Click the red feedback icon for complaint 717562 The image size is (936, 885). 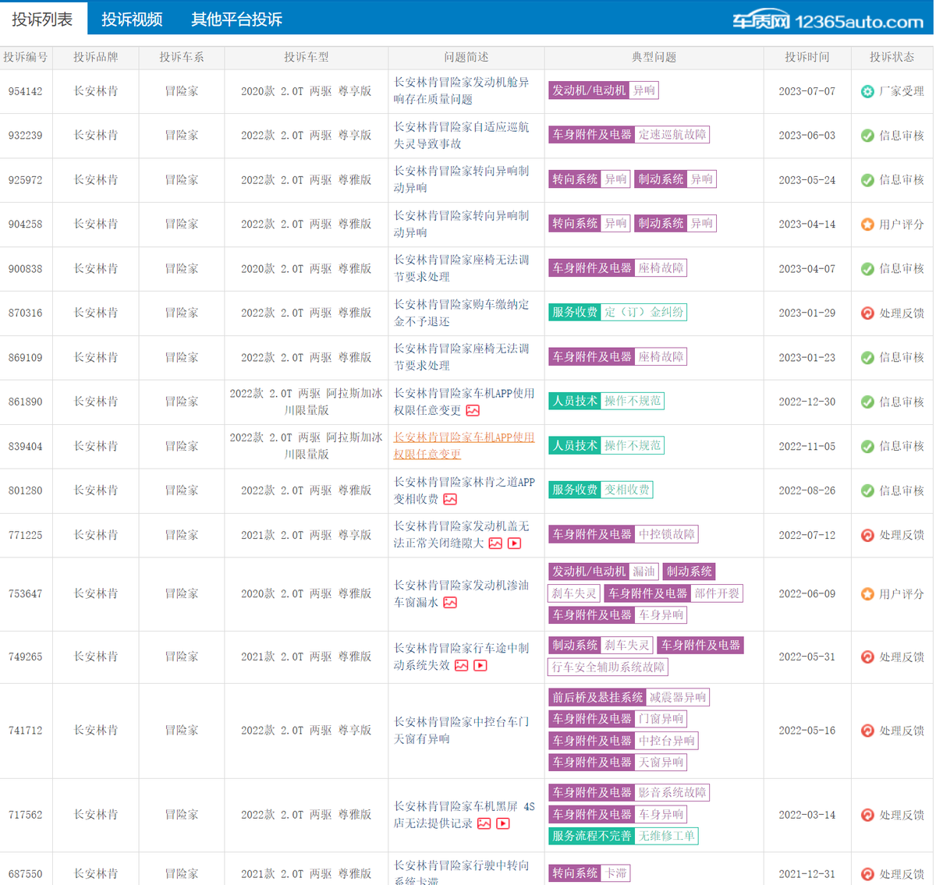867,815
